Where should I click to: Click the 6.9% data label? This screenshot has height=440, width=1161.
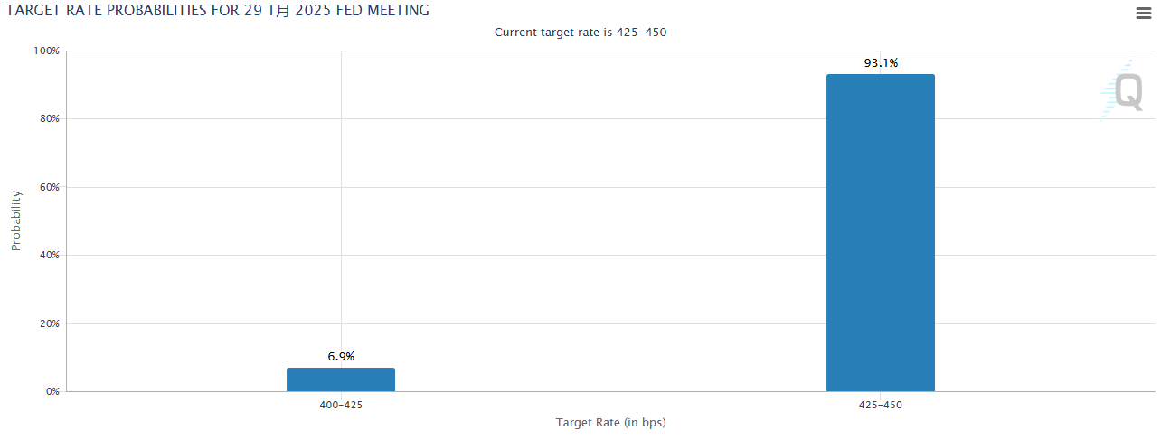tap(341, 357)
